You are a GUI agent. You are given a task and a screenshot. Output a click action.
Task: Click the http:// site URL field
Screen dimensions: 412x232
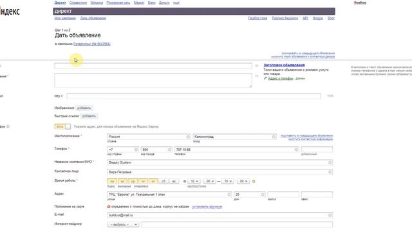click(x=194, y=96)
